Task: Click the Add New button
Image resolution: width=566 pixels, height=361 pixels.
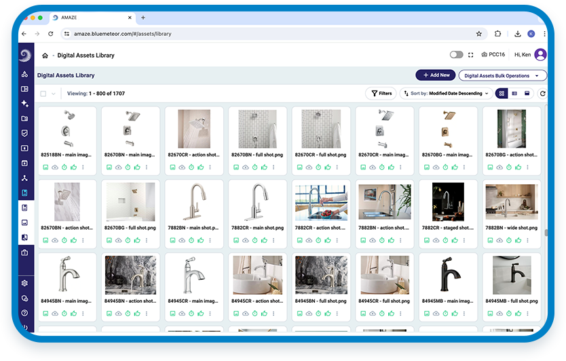Action: coord(436,75)
